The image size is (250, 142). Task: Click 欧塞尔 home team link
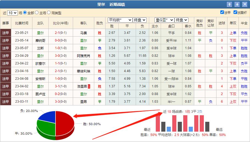[40, 63]
